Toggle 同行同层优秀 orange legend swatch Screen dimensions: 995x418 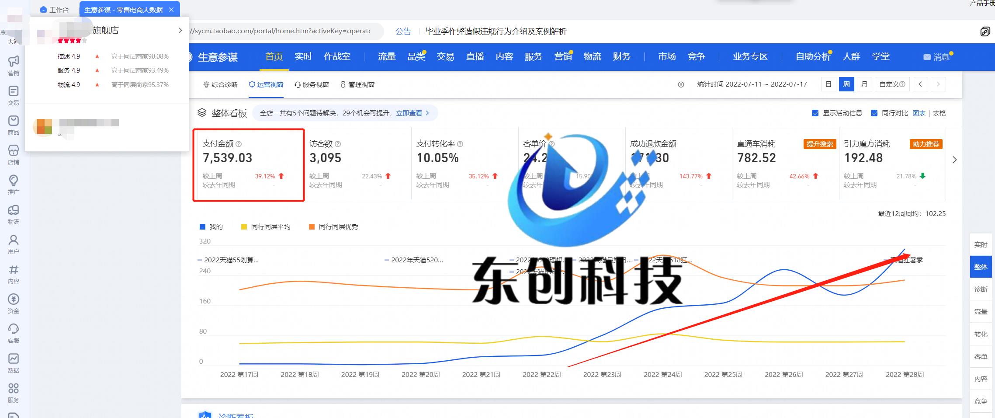pyautogui.click(x=312, y=227)
